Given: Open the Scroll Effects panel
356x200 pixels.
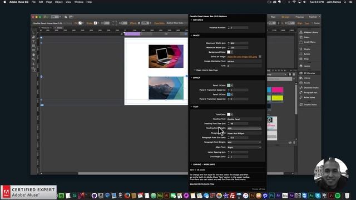Looking at the screenshot, I should tap(308, 42).
